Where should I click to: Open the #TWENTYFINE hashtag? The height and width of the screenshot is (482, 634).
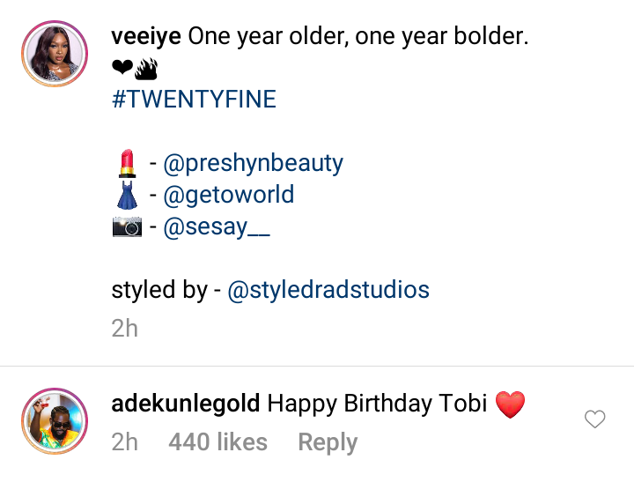(x=194, y=99)
